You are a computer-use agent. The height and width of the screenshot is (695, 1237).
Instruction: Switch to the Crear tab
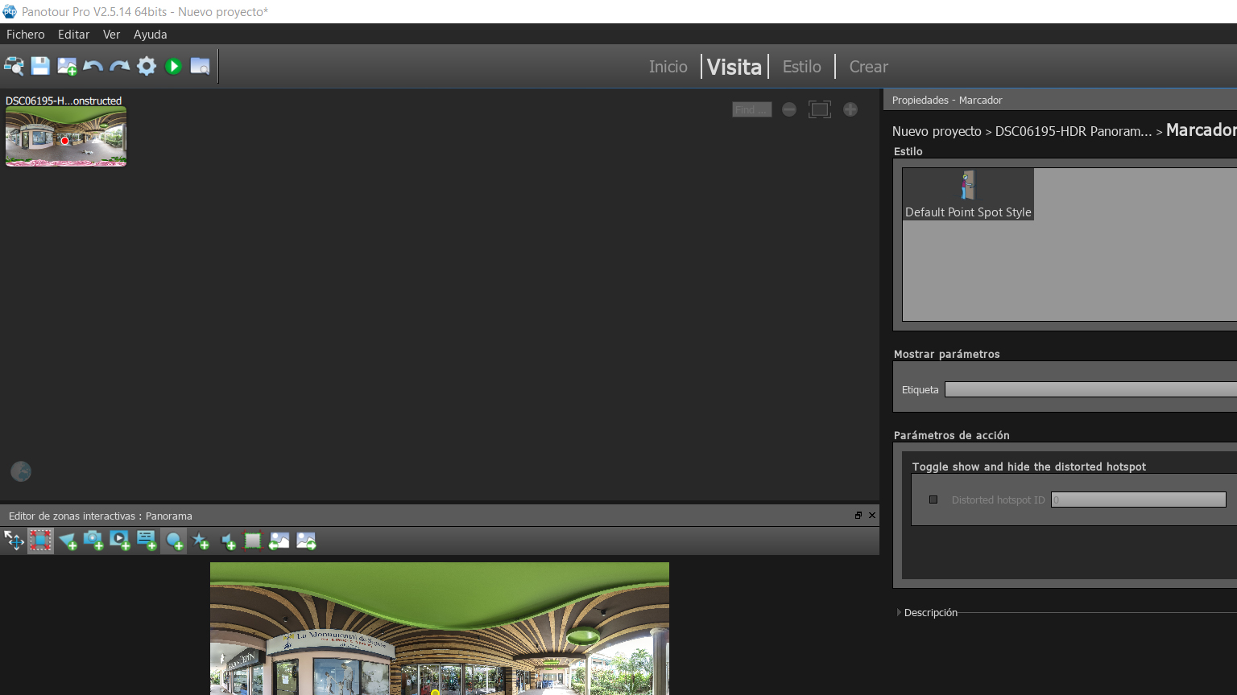868,67
